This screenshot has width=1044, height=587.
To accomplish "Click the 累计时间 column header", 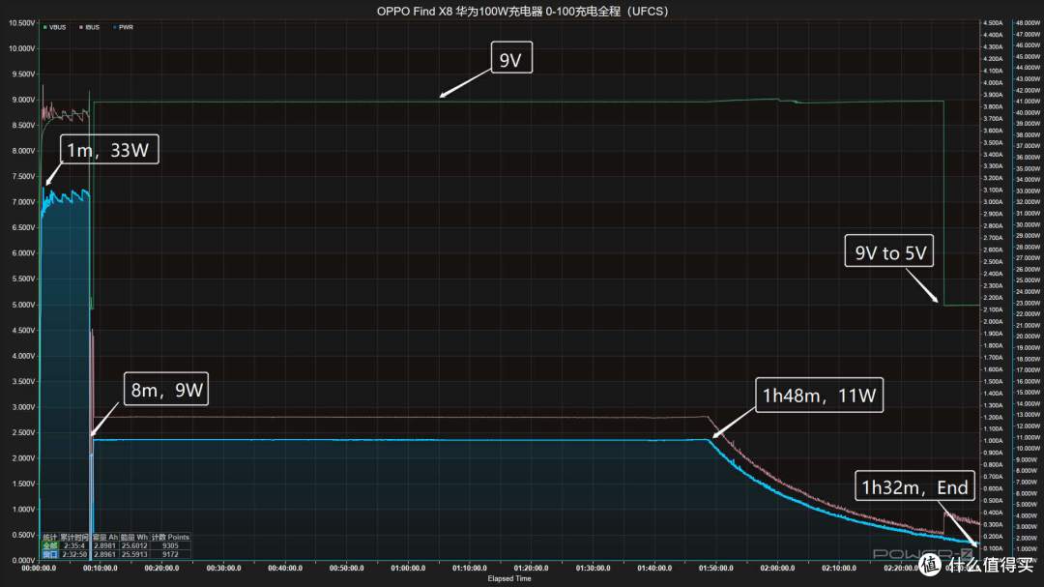I will point(73,537).
